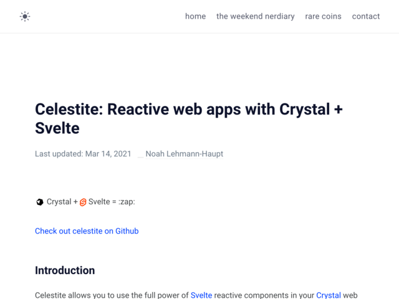This screenshot has width=399, height=299.
Task: Click the Celestite article title heading
Action: pos(189,118)
